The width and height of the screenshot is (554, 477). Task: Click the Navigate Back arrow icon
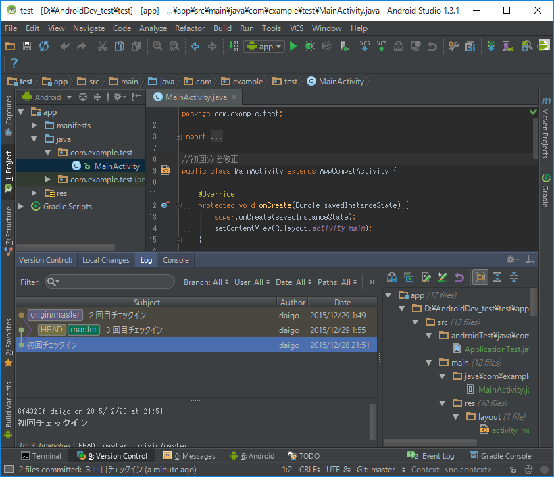(195, 46)
